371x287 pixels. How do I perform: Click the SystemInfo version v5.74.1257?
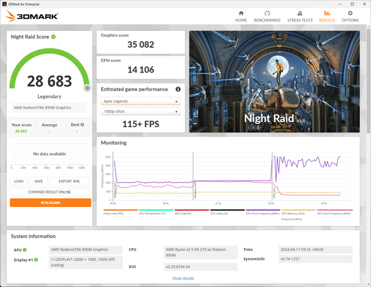(x=315, y=259)
